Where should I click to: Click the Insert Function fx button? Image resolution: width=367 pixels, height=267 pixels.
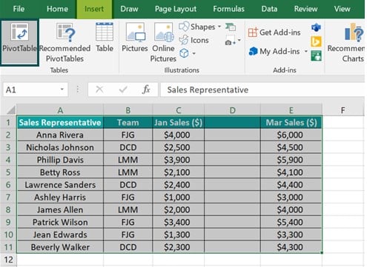coord(146,89)
